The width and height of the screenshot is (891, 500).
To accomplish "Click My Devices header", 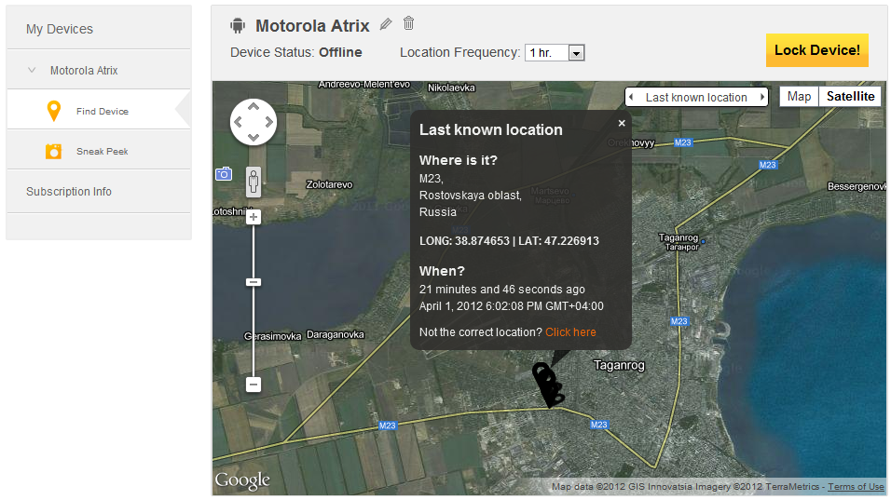I will click(x=59, y=29).
